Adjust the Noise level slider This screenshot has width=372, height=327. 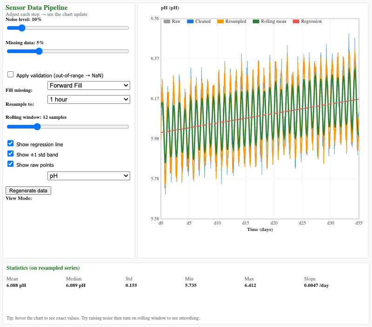(x=68, y=28)
